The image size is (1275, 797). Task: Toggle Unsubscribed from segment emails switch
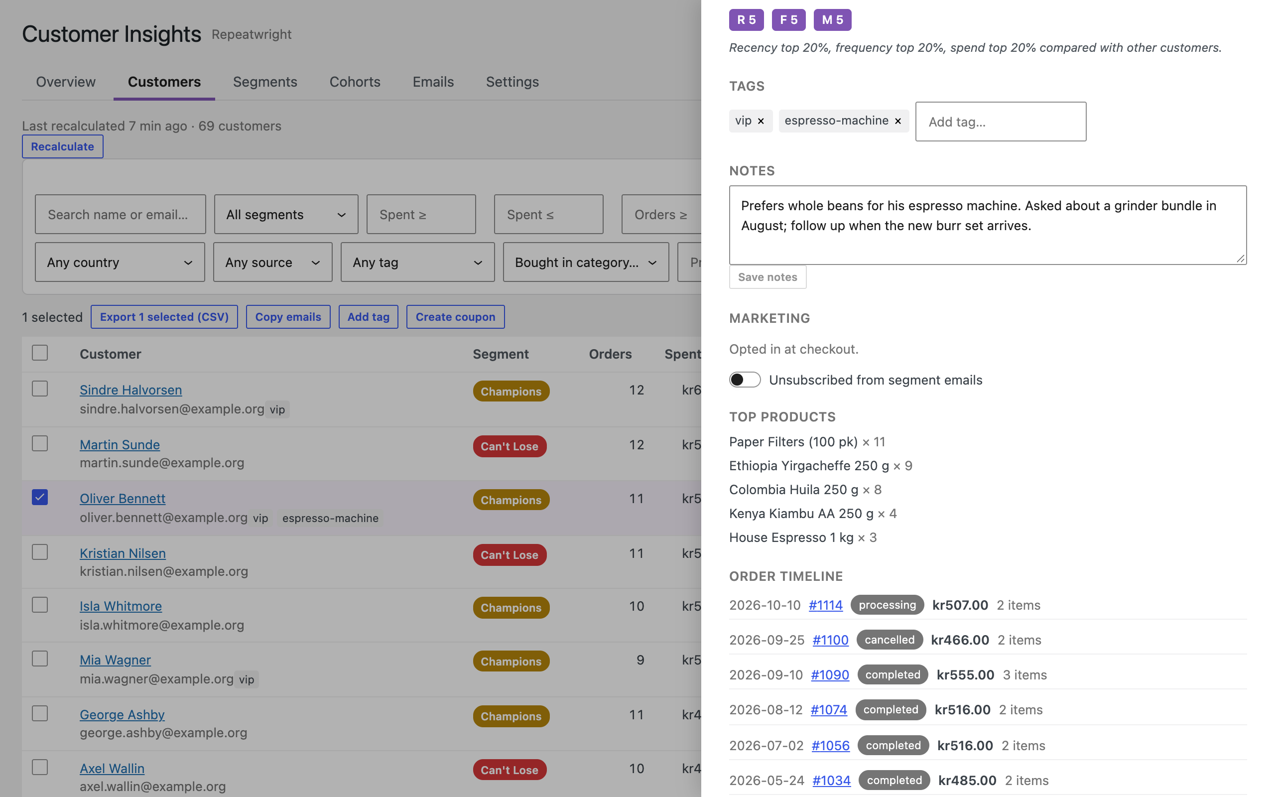745,380
